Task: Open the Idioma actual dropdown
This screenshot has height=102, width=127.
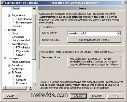Action: coord(119,33)
